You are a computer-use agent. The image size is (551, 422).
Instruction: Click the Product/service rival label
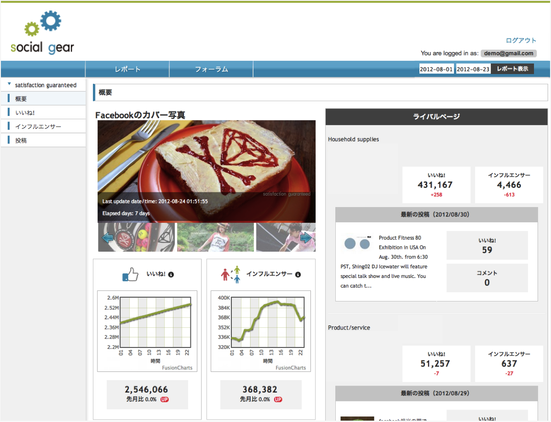(x=349, y=328)
